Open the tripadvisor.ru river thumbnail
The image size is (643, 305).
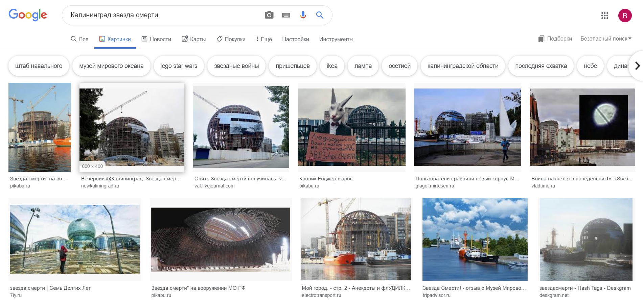pos(475,239)
